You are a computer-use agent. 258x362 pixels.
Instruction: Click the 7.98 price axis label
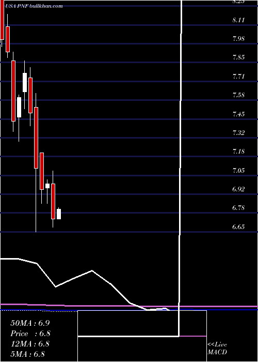[x=238, y=39]
